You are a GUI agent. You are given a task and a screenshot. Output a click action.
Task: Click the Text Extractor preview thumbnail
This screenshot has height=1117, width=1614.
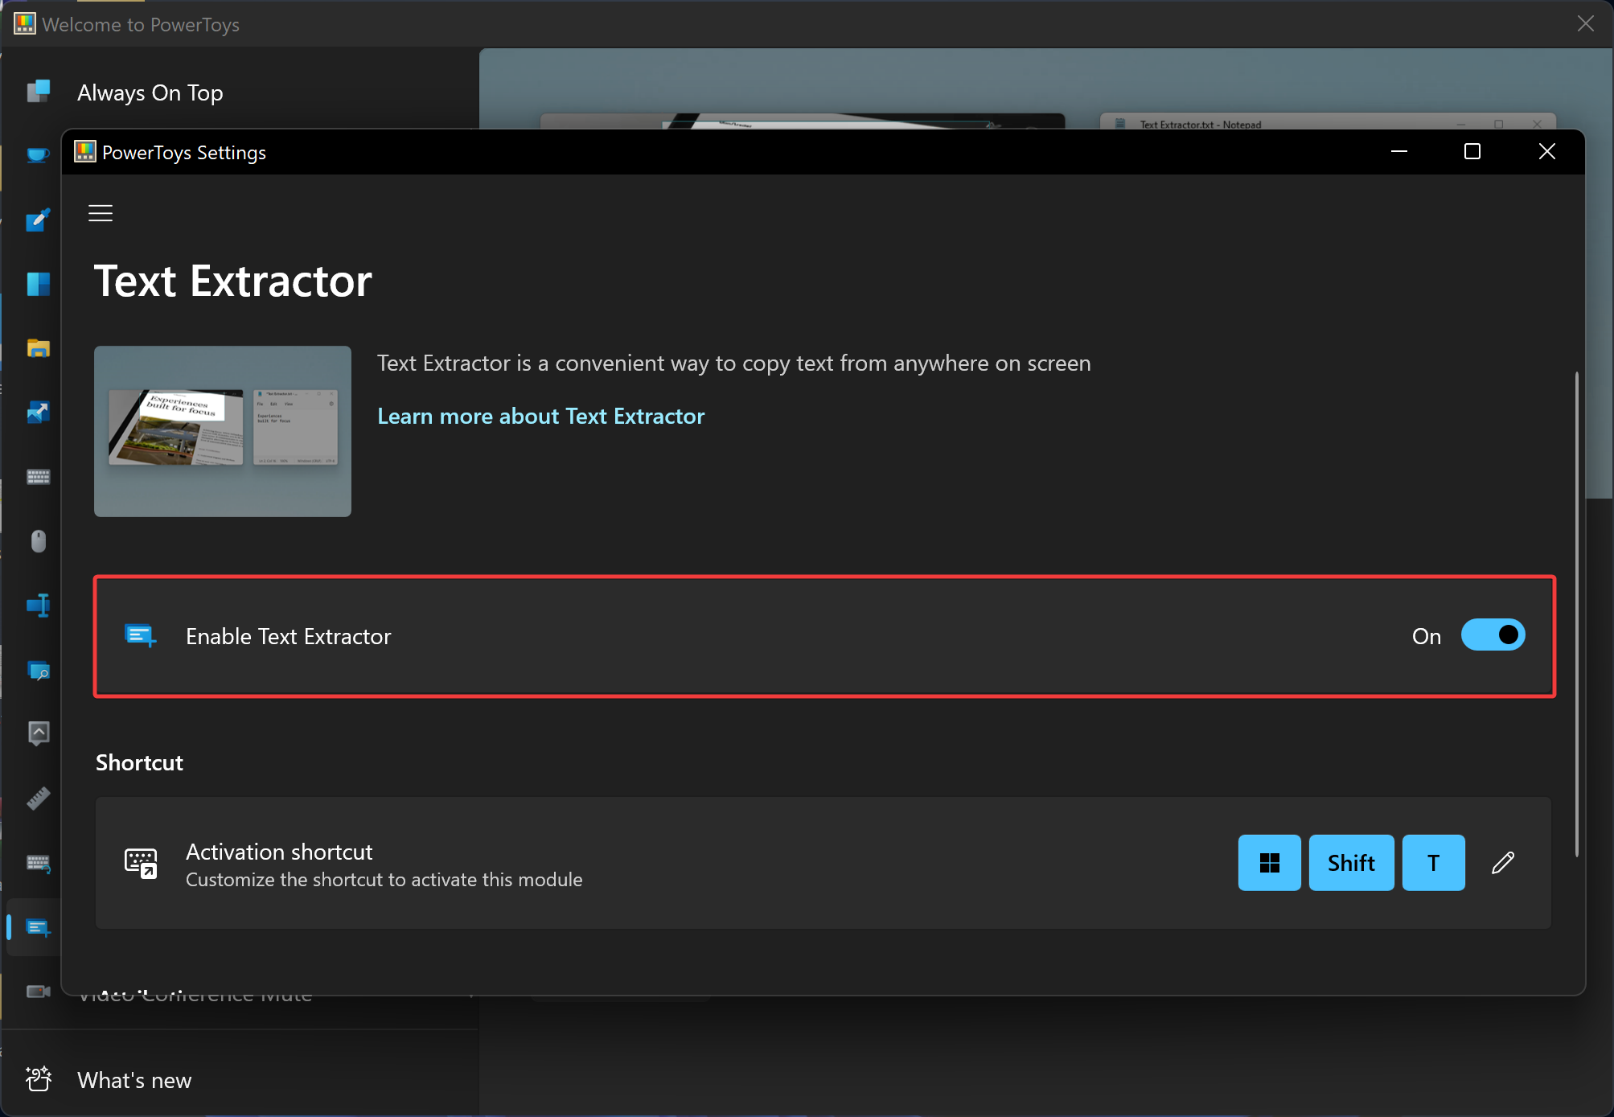click(223, 431)
